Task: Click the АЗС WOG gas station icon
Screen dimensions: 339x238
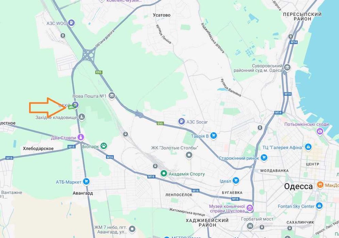Action: 71,22
